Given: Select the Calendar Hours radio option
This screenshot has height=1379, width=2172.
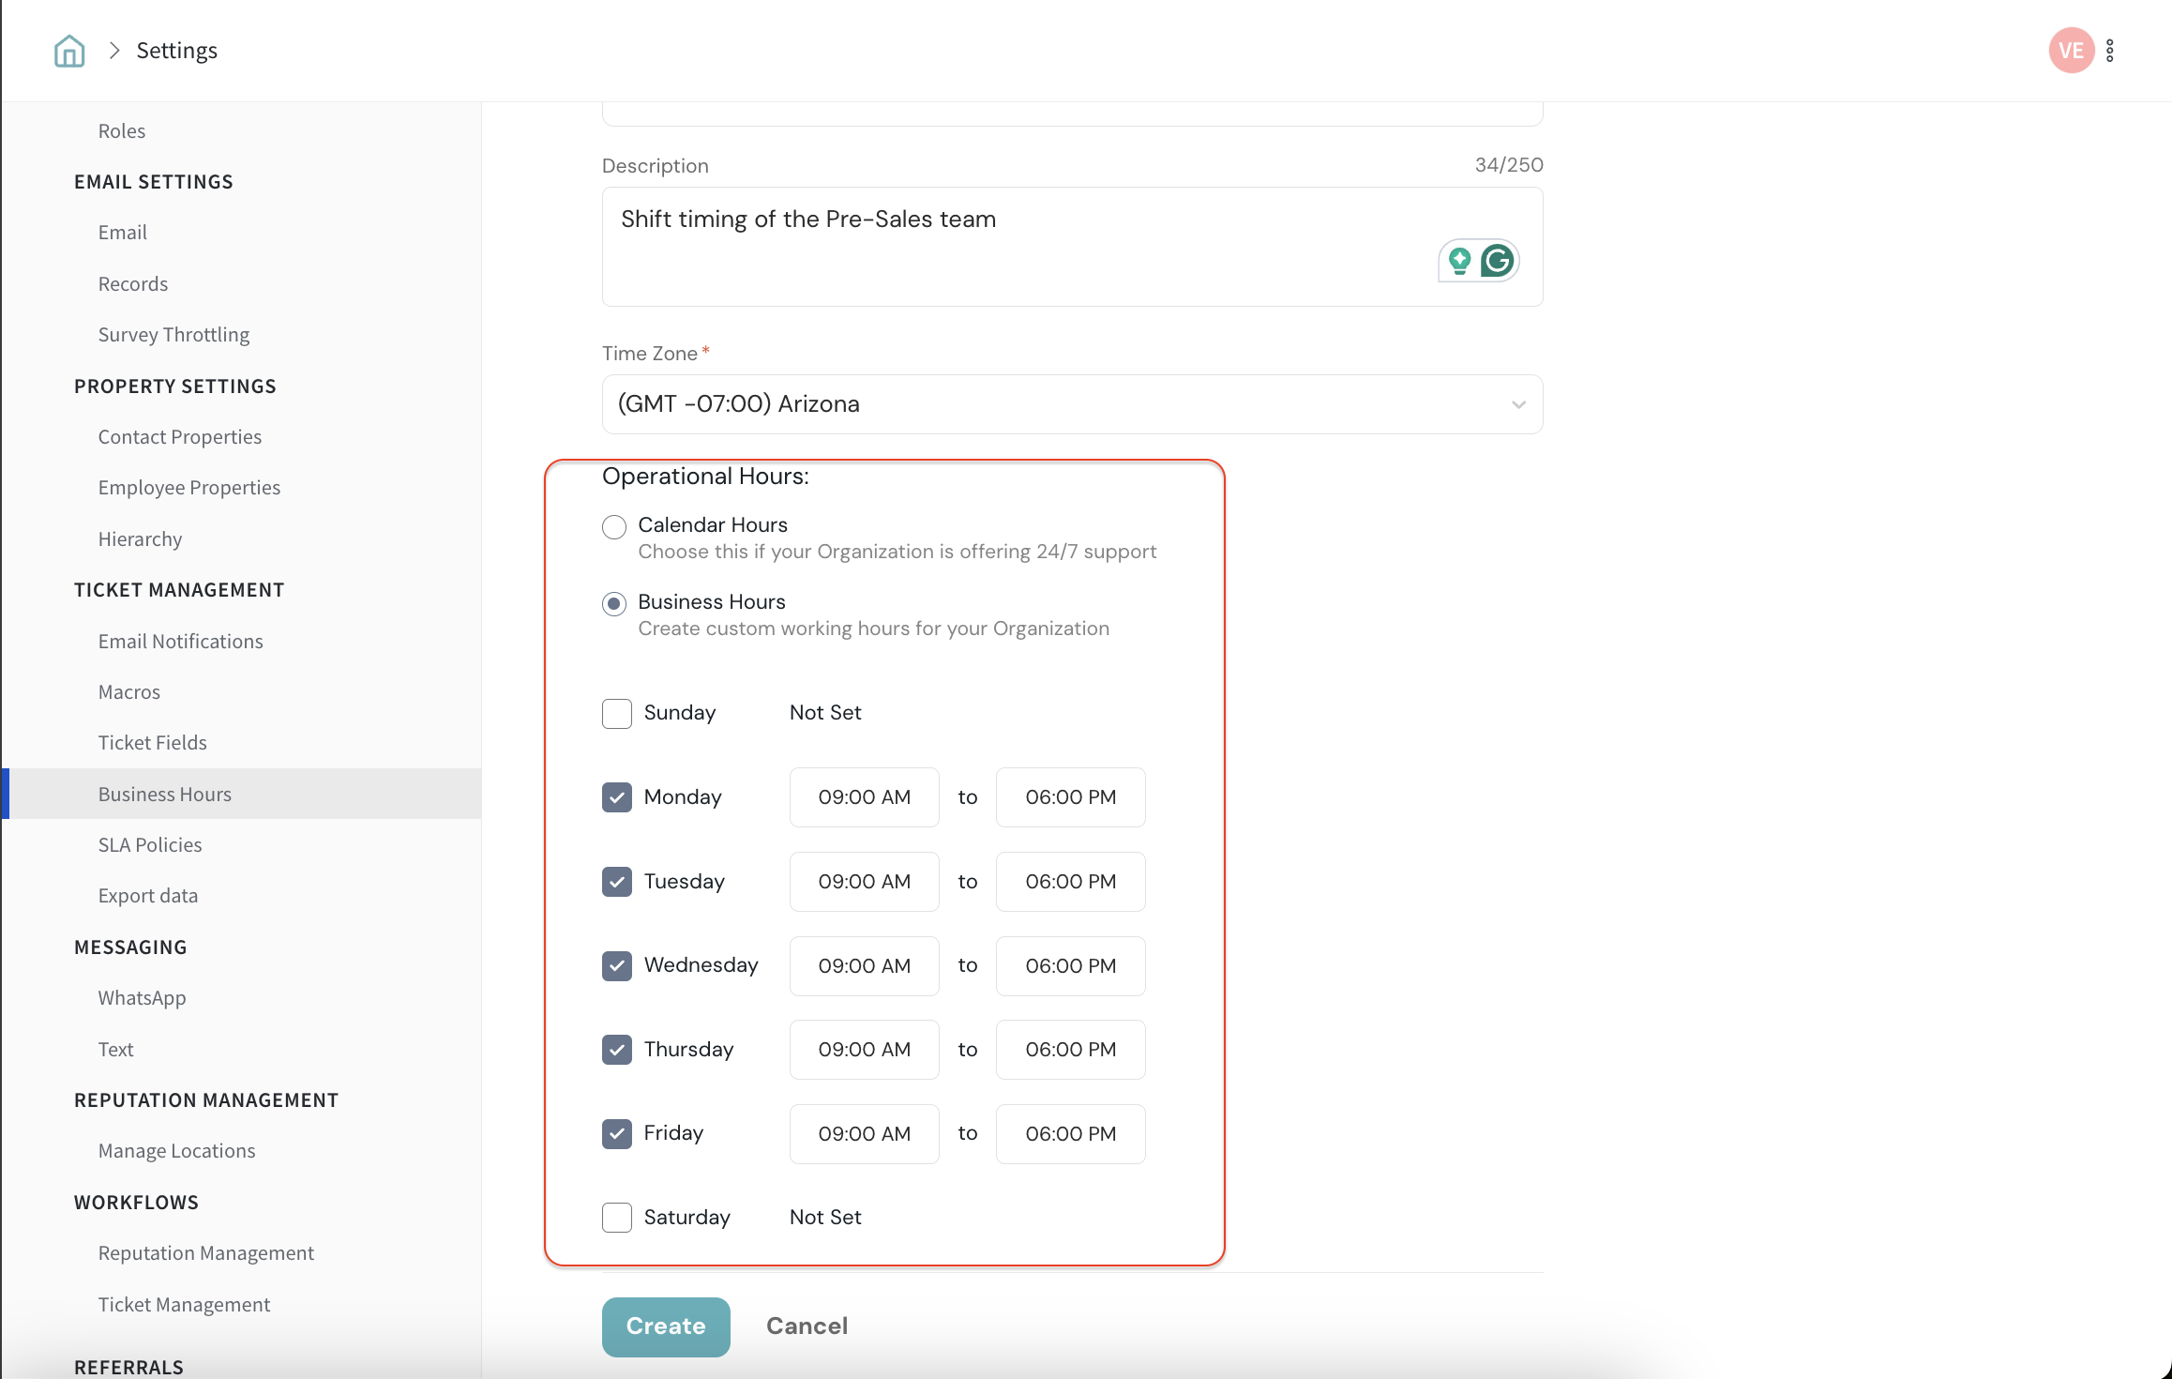Looking at the screenshot, I should [x=614, y=527].
